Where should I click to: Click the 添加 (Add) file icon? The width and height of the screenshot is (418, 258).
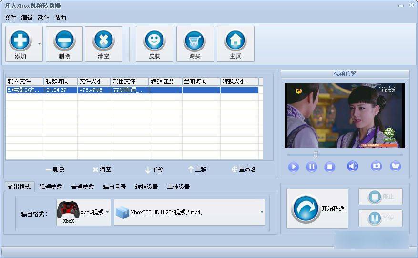(x=20, y=40)
